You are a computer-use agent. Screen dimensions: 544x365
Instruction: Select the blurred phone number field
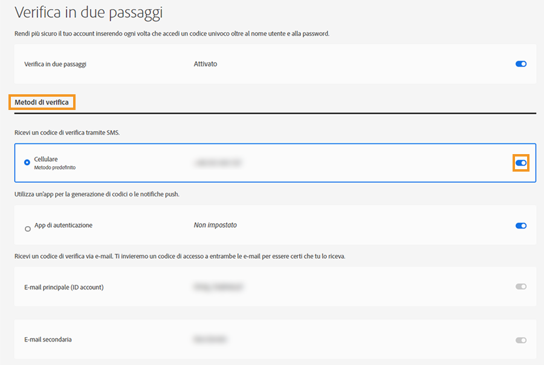pyautogui.click(x=219, y=162)
